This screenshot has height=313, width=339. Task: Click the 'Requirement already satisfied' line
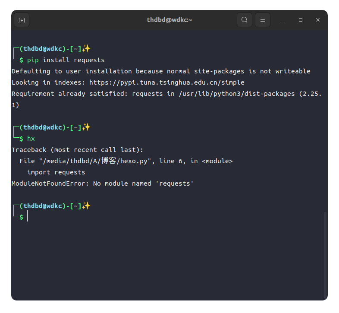[x=166, y=99]
